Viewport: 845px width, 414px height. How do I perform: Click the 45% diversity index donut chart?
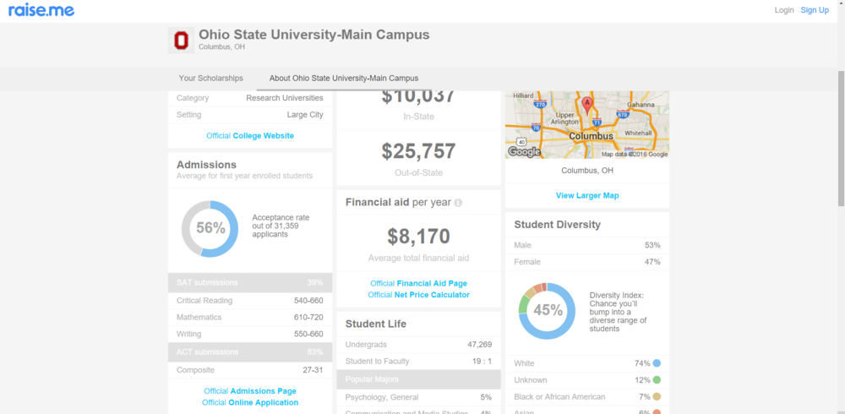coord(547,311)
